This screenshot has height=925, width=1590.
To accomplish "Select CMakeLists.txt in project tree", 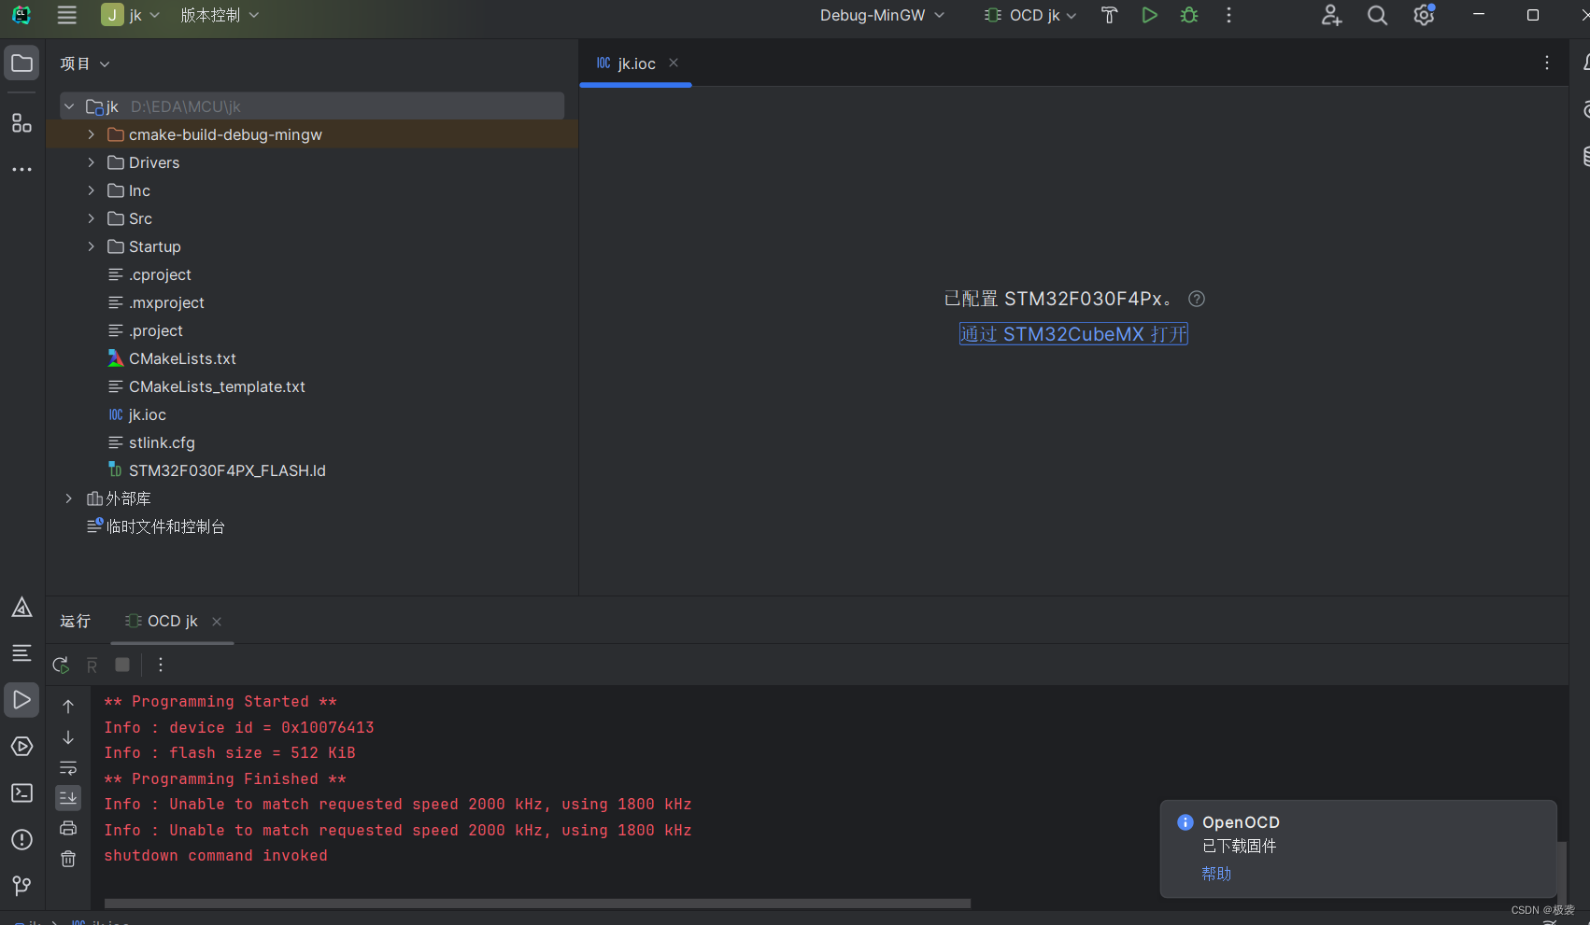I will pyautogui.click(x=182, y=358).
